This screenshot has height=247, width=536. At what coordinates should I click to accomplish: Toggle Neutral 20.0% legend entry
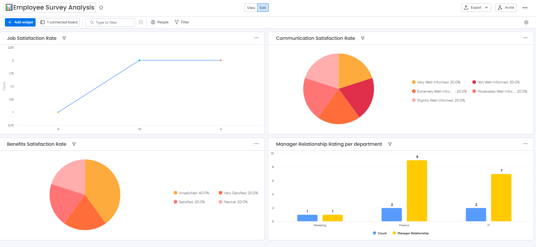coord(233,202)
